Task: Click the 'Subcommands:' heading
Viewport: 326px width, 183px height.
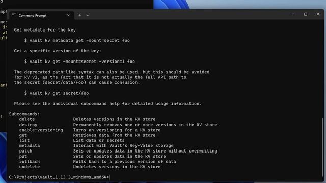Action: click(x=24, y=114)
